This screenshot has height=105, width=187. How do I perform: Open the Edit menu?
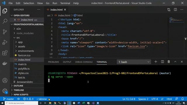coord(18,3)
